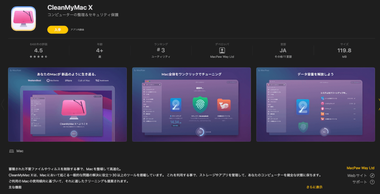Click the 4.5 star rating
Screen dimensions: 380x194
39,50
